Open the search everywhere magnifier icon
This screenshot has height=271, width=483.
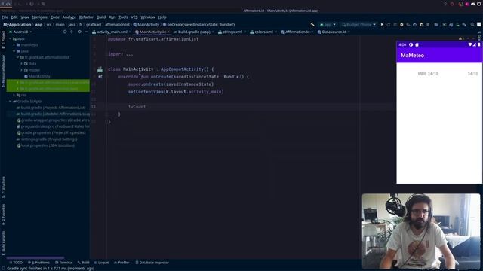pos(472,25)
